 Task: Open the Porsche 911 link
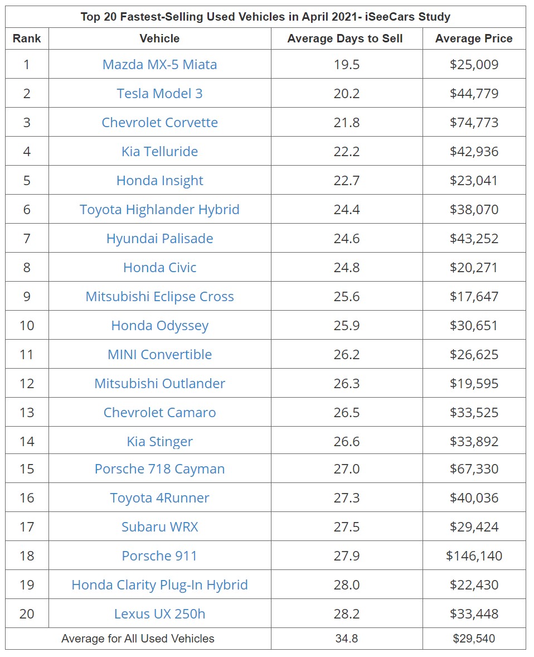[x=159, y=556]
